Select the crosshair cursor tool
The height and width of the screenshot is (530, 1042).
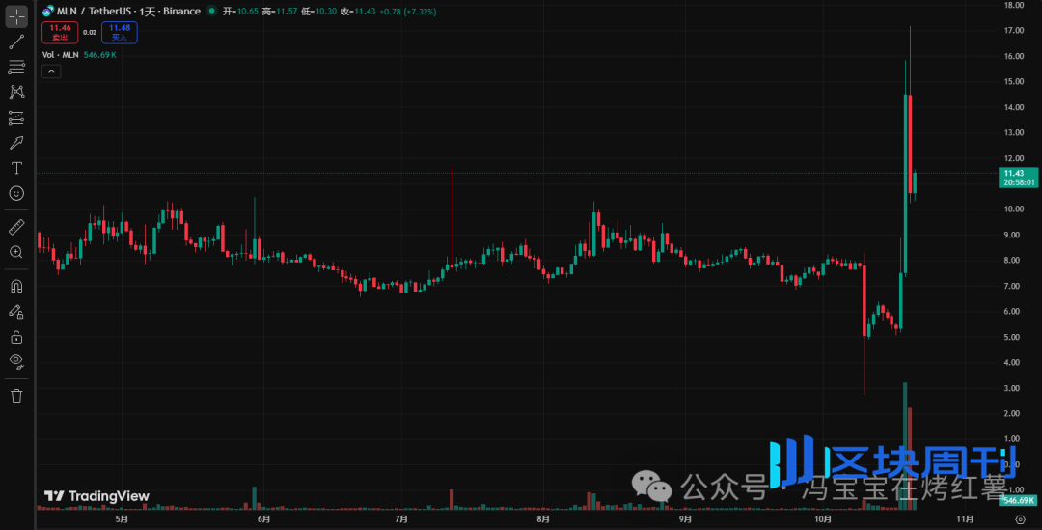16,16
